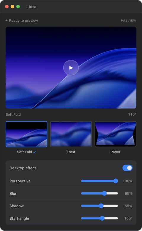Screen dimensions: 142x231
Task: Adjust the Blur slider
Action: coord(99,193)
